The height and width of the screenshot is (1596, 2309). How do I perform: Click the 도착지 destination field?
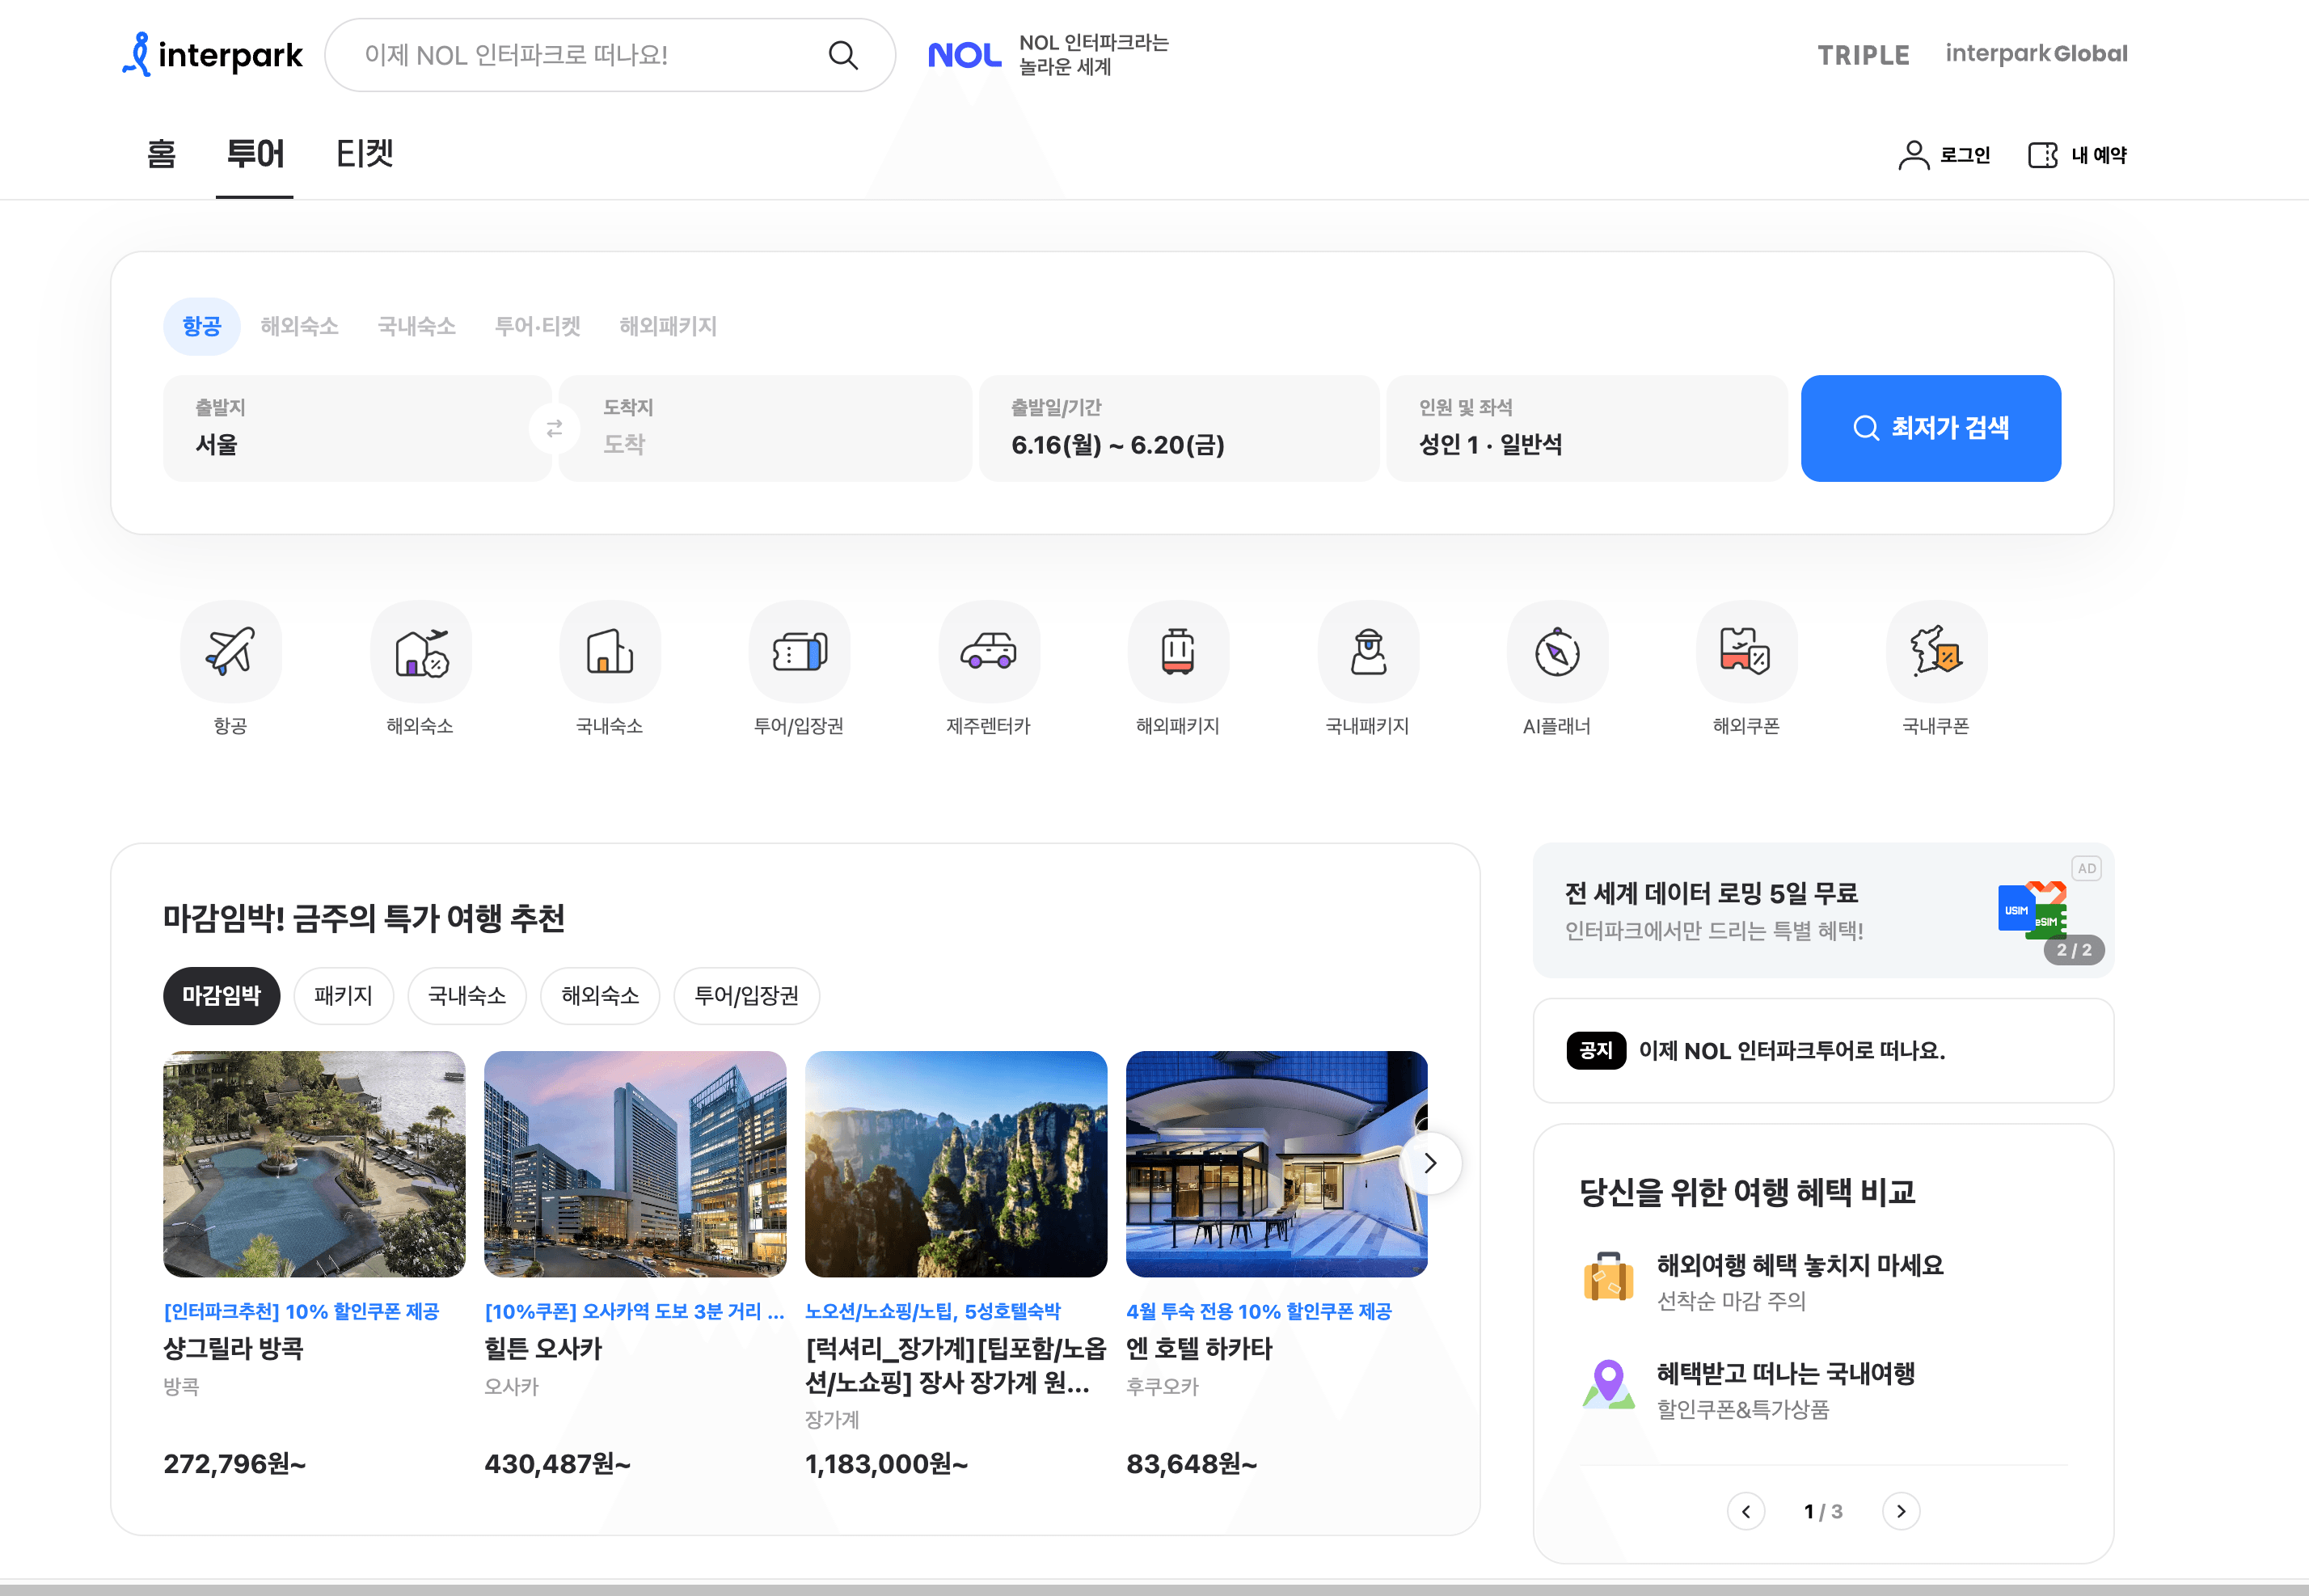pos(765,429)
